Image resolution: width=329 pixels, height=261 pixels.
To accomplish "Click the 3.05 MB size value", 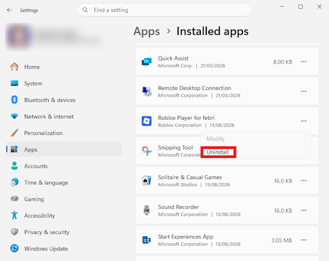I will click(x=282, y=240).
